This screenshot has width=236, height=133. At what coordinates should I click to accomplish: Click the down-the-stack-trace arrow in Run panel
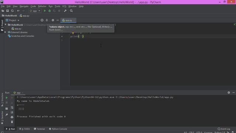pyautogui.click(x=12, y=103)
